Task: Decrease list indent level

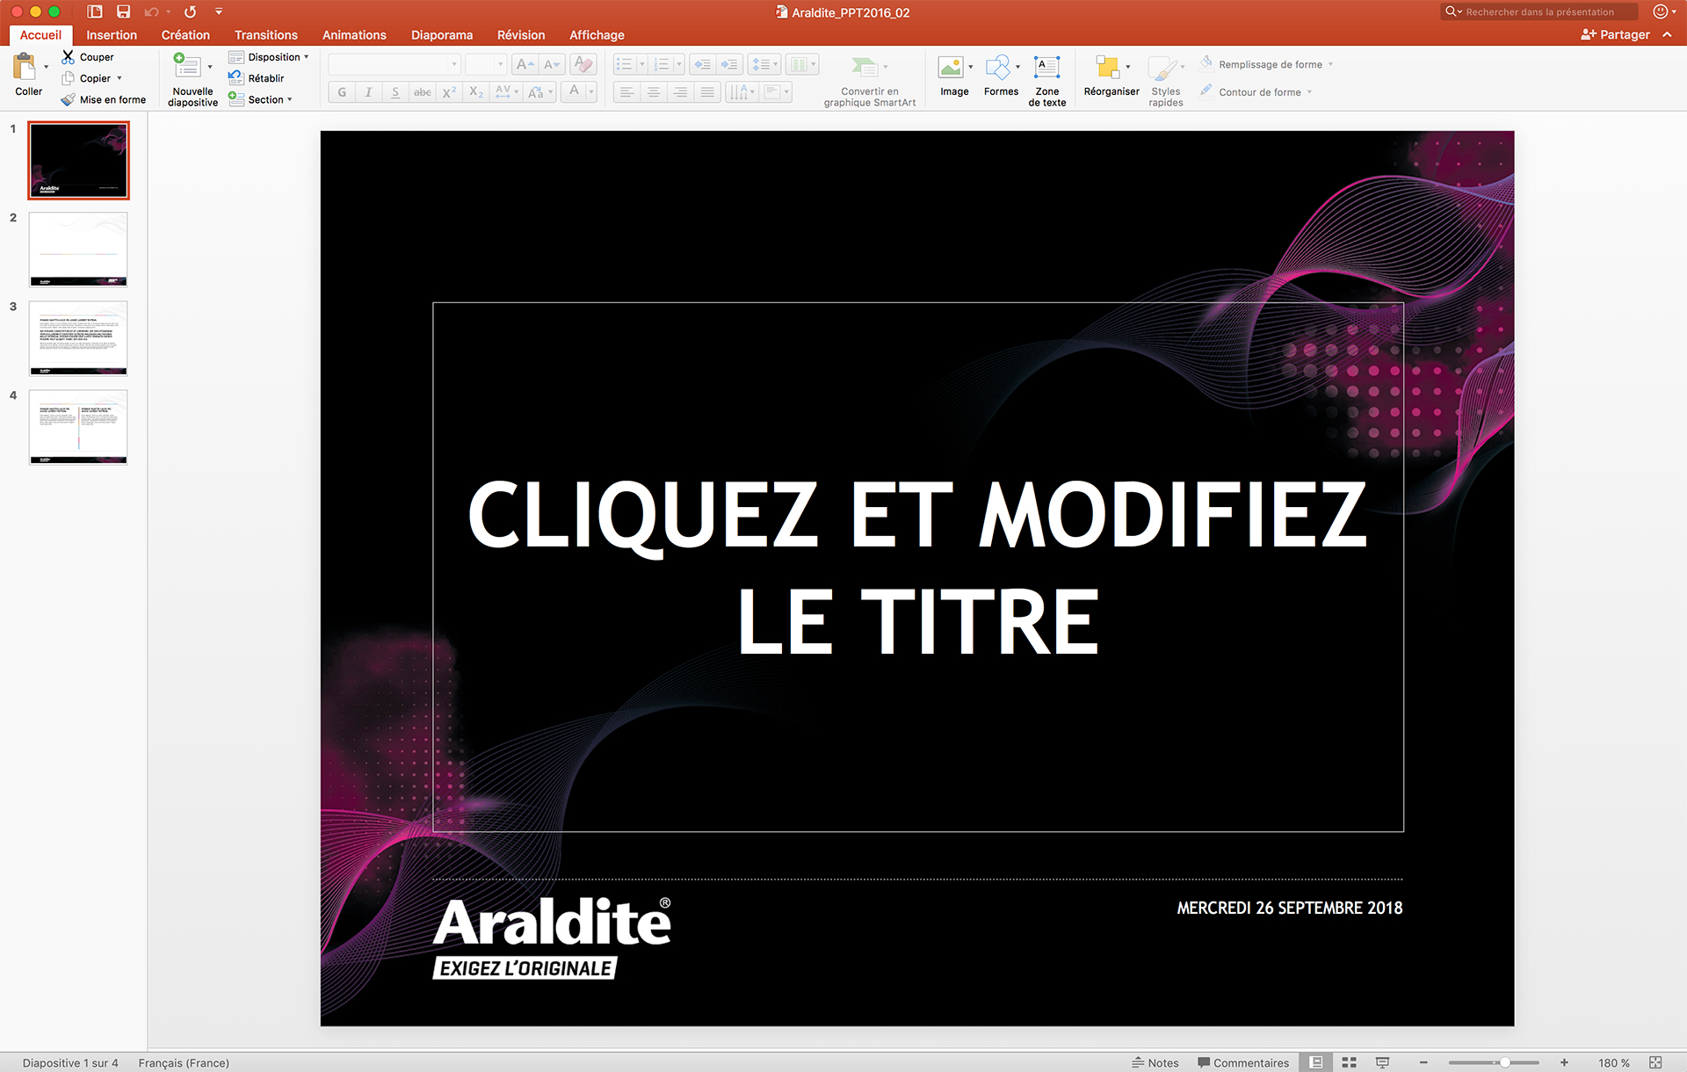Action: click(702, 64)
